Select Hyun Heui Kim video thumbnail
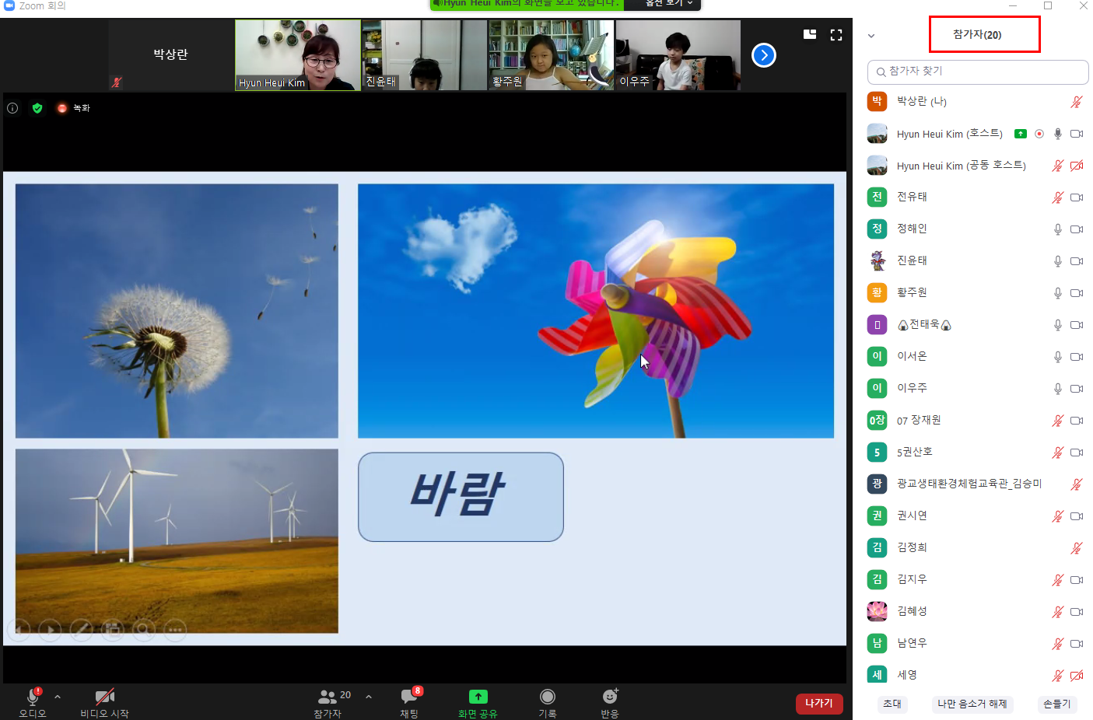The height and width of the screenshot is (720, 1093). (x=298, y=55)
